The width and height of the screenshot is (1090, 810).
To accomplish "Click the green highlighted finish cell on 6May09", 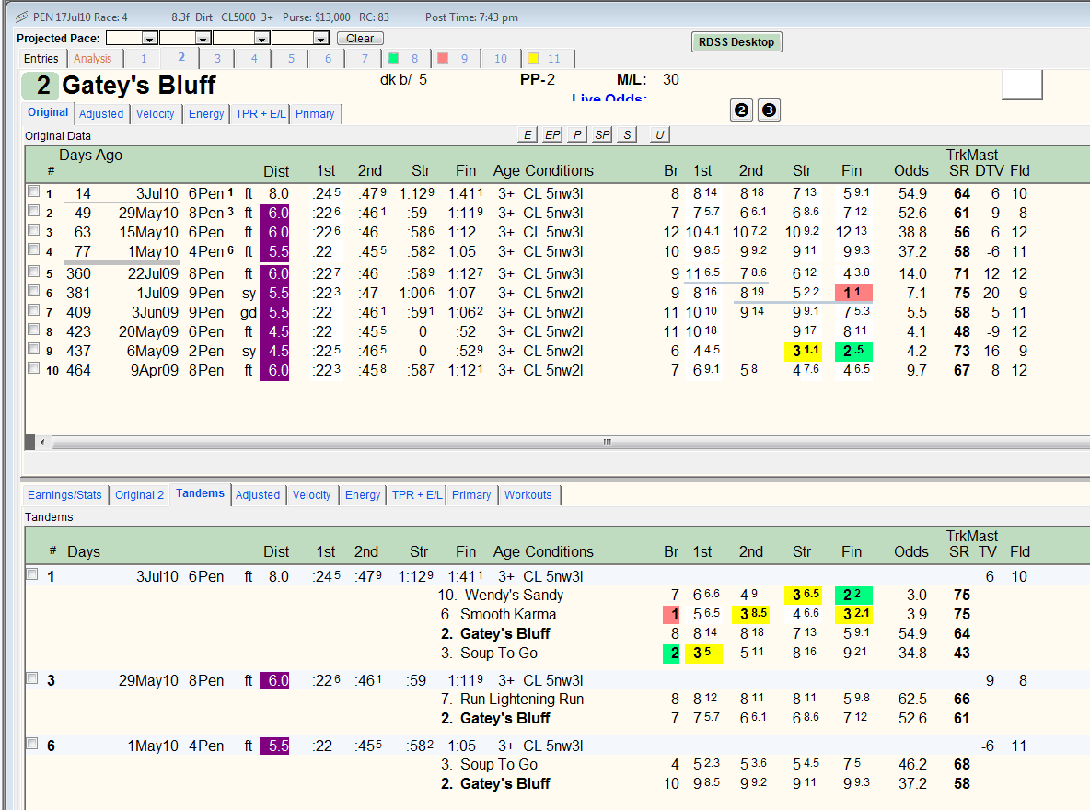I will point(853,351).
